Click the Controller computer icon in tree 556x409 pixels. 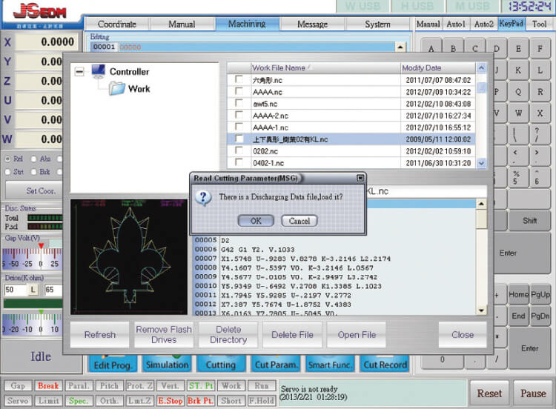[99, 71]
